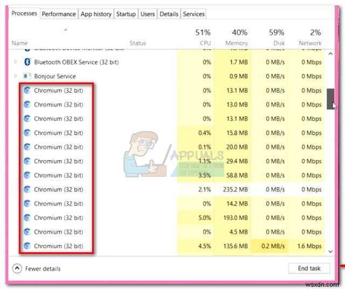The image size is (345, 290).
Task: Click the End task button
Action: point(309,268)
